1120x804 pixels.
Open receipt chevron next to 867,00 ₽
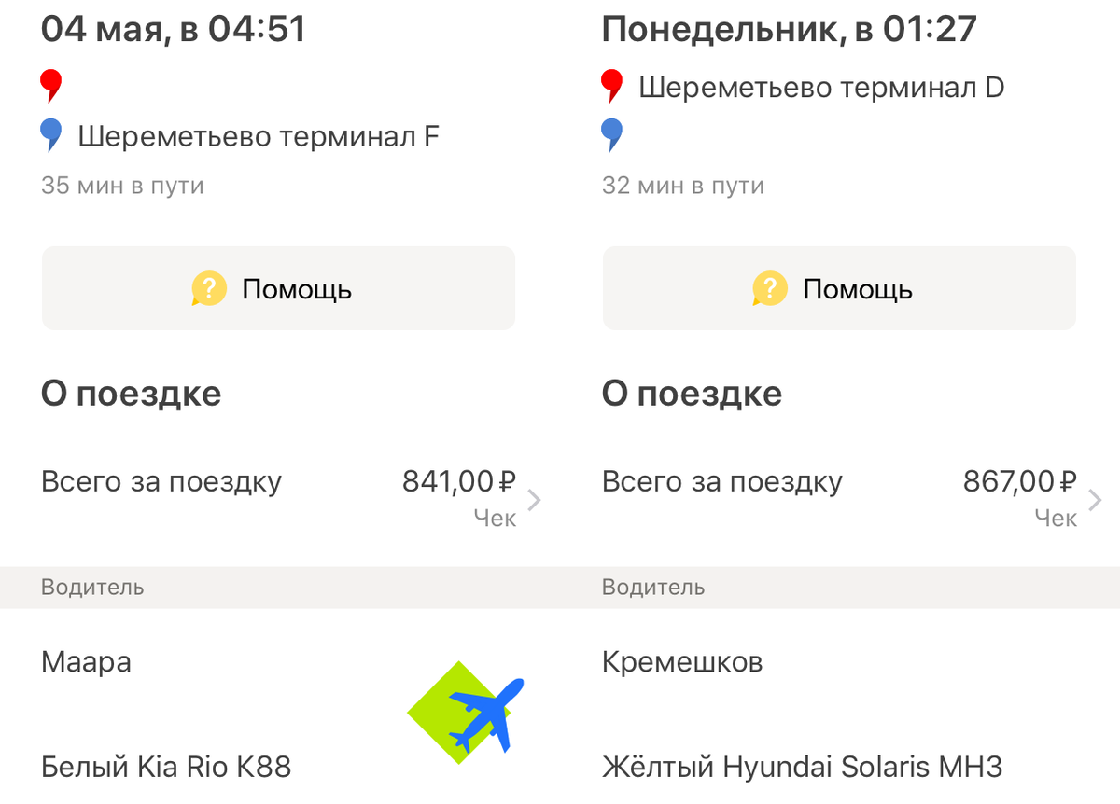coord(1095,500)
